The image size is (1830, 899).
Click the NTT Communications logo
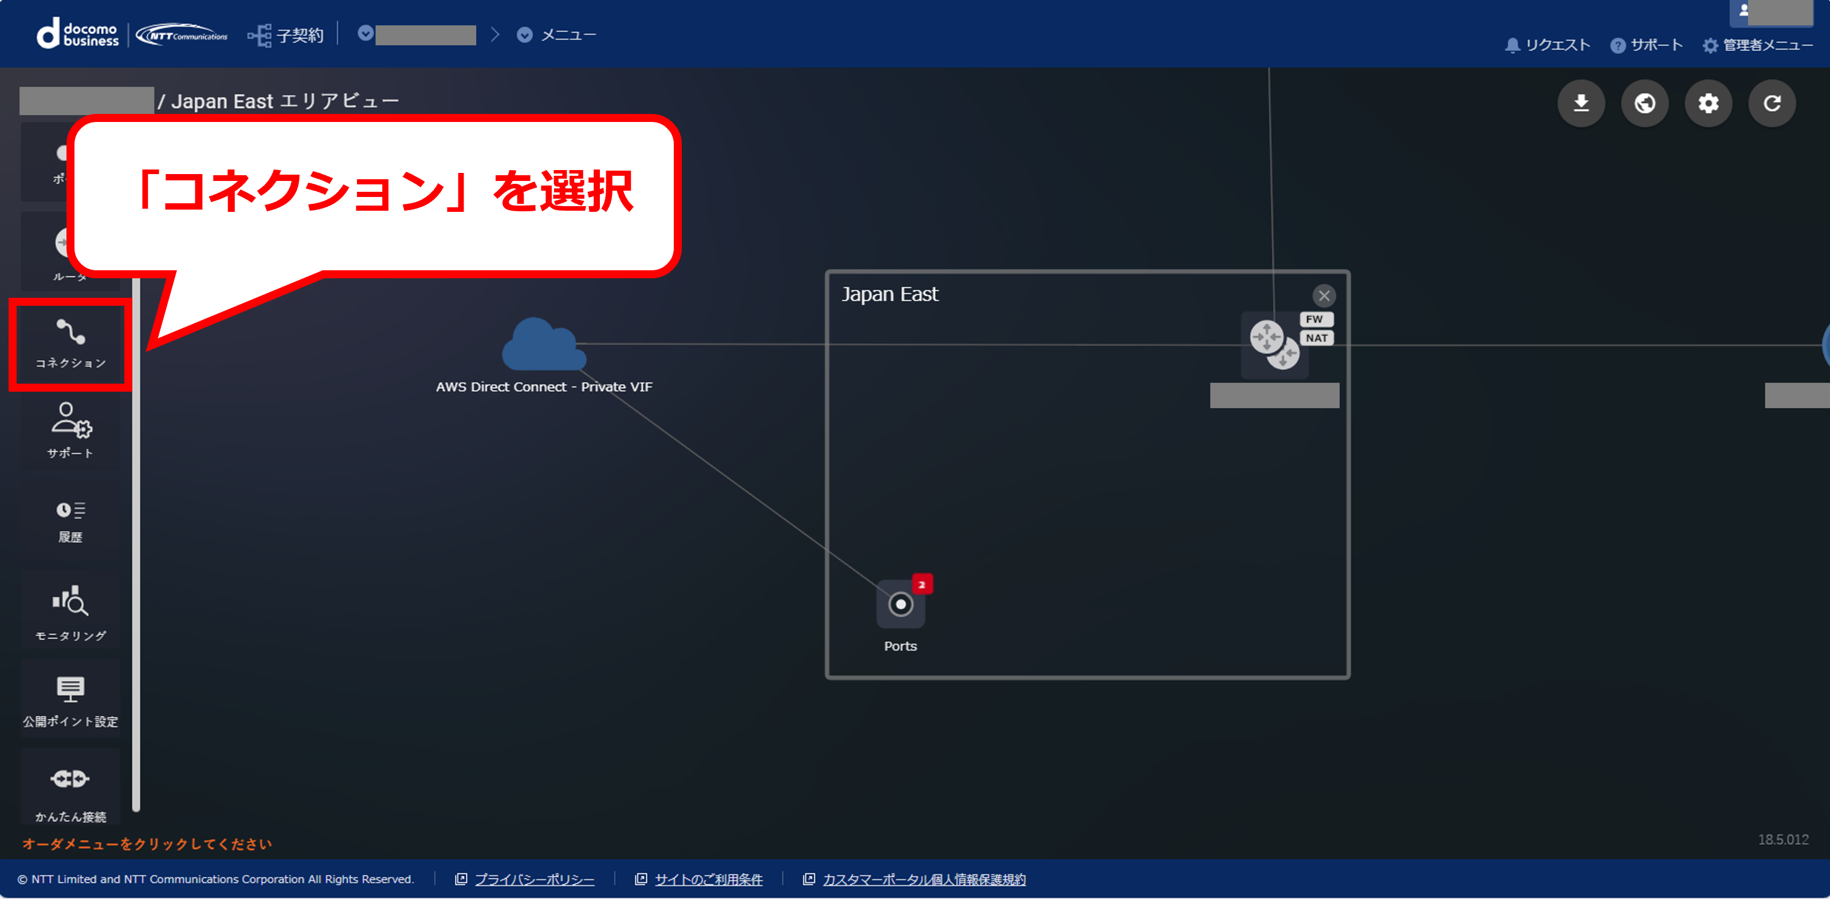182,35
